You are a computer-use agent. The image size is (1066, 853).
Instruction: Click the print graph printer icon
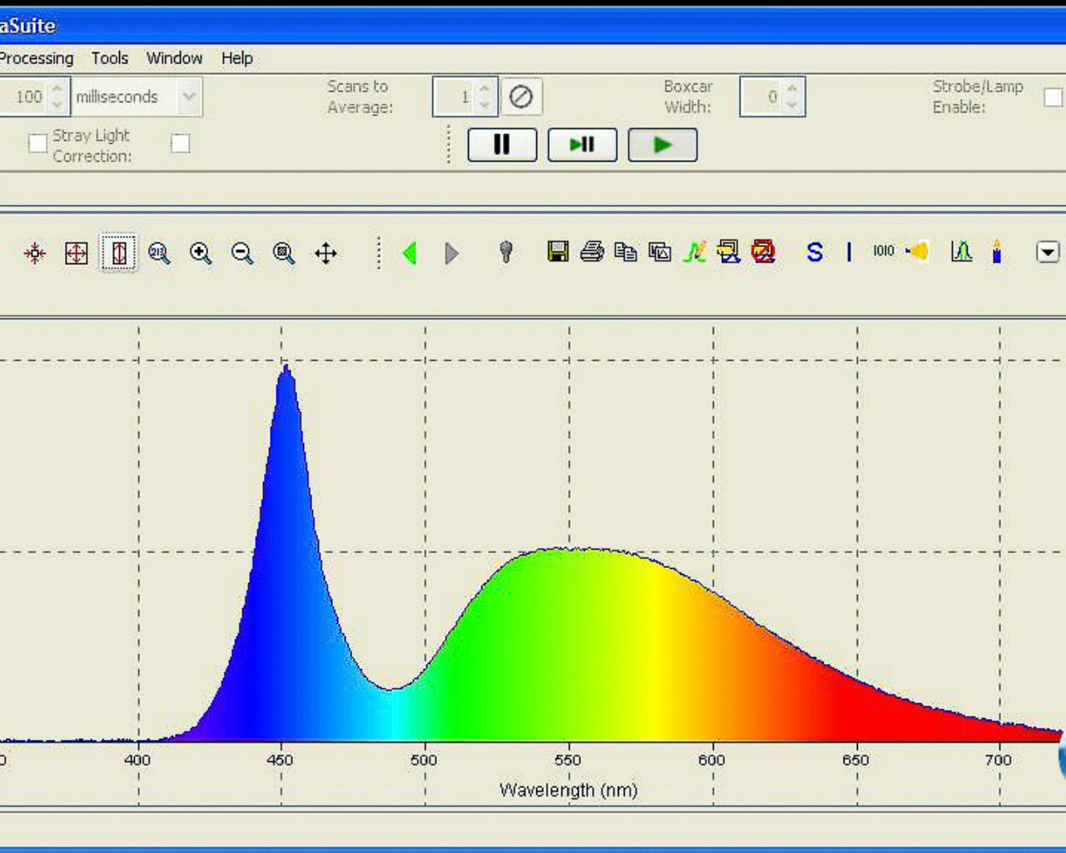(591, 252)
